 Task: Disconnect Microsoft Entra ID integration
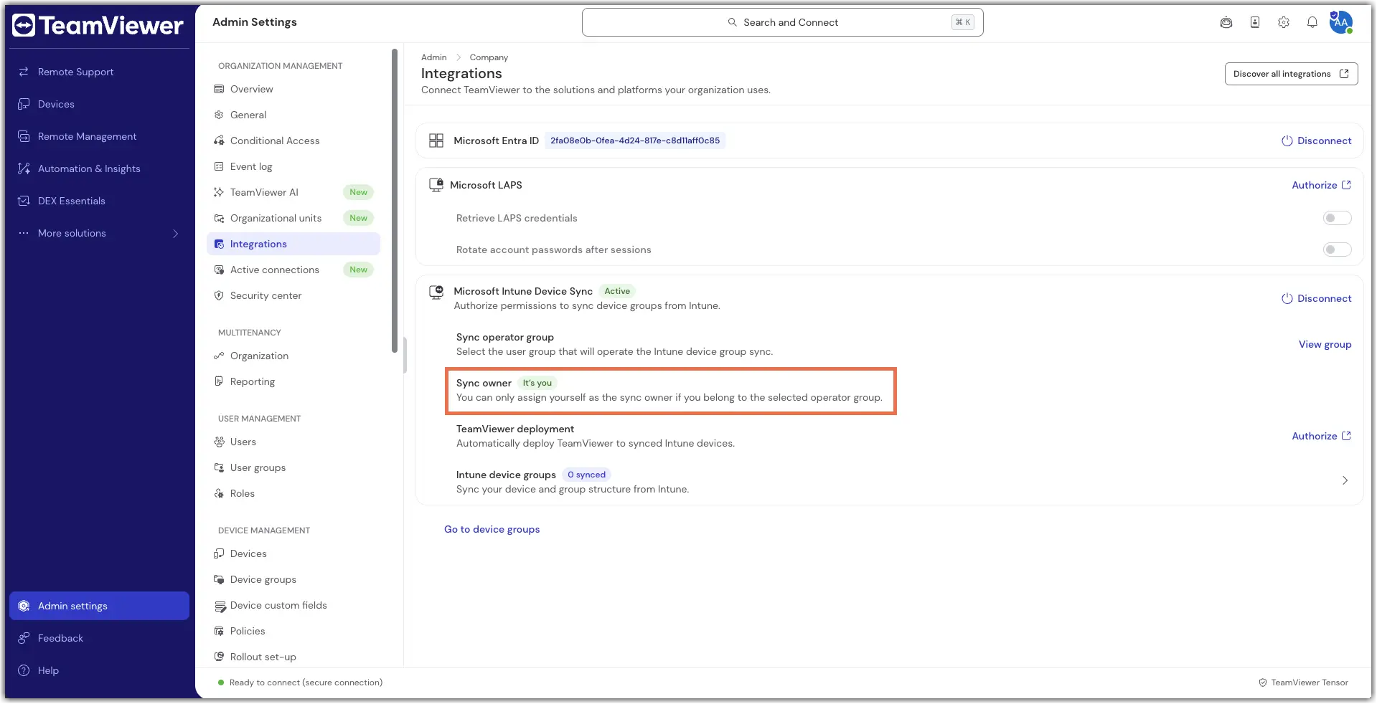click(1317, 141)
